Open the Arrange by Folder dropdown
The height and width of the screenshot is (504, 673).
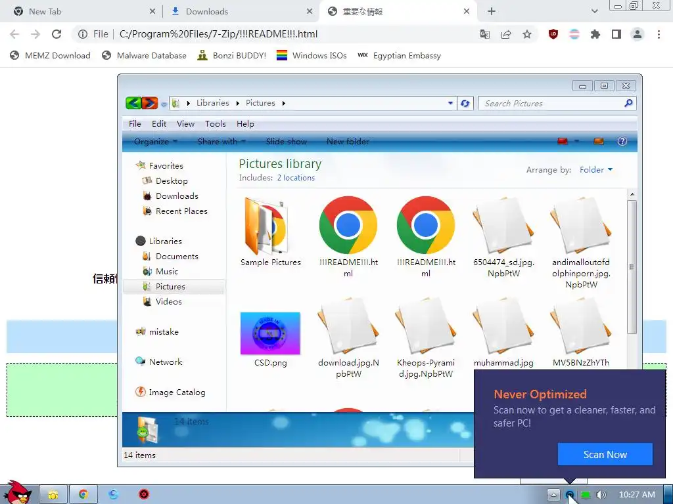tap(596, 170)
